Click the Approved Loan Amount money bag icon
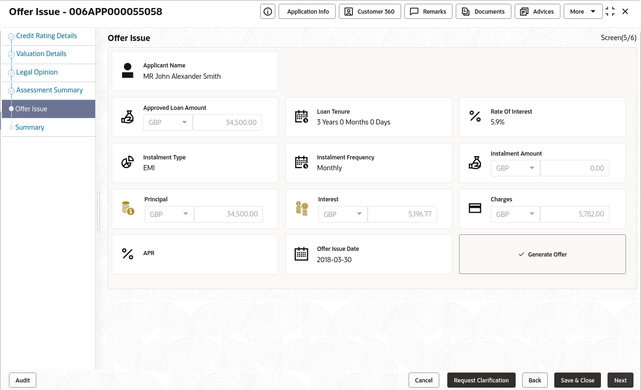 [128, 116]
